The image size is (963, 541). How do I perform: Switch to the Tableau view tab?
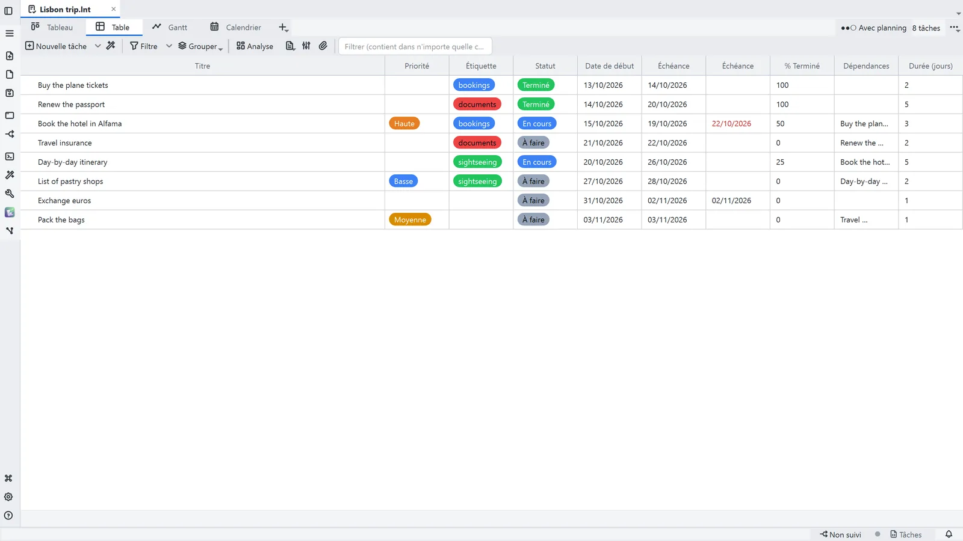[52, 27]
